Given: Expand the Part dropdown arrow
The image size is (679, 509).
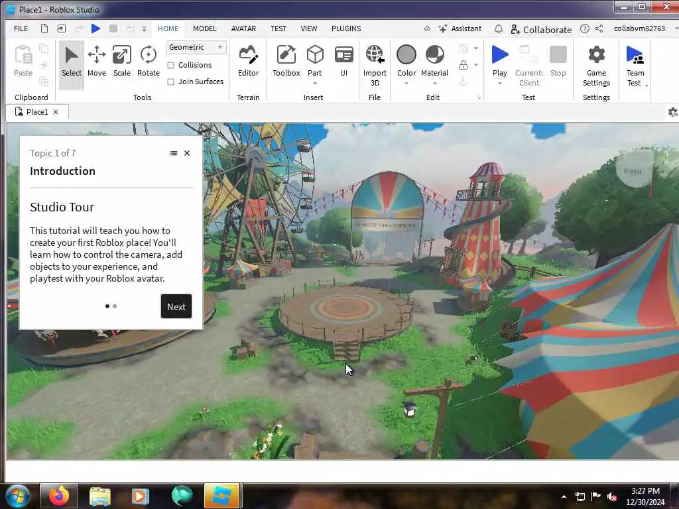Looking at the screenshot, I should pyautogui.click(x=315, y=83).
